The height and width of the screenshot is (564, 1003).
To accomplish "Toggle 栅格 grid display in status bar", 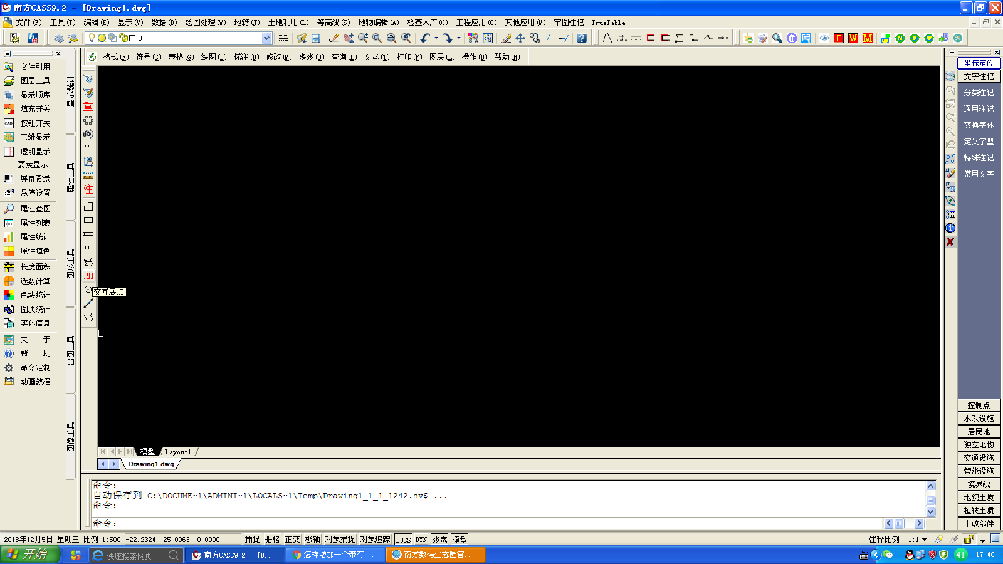I will point(272,540).
